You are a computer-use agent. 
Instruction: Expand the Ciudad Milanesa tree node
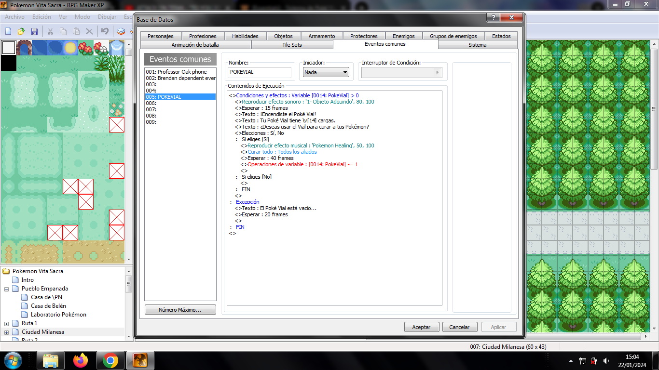7,332
